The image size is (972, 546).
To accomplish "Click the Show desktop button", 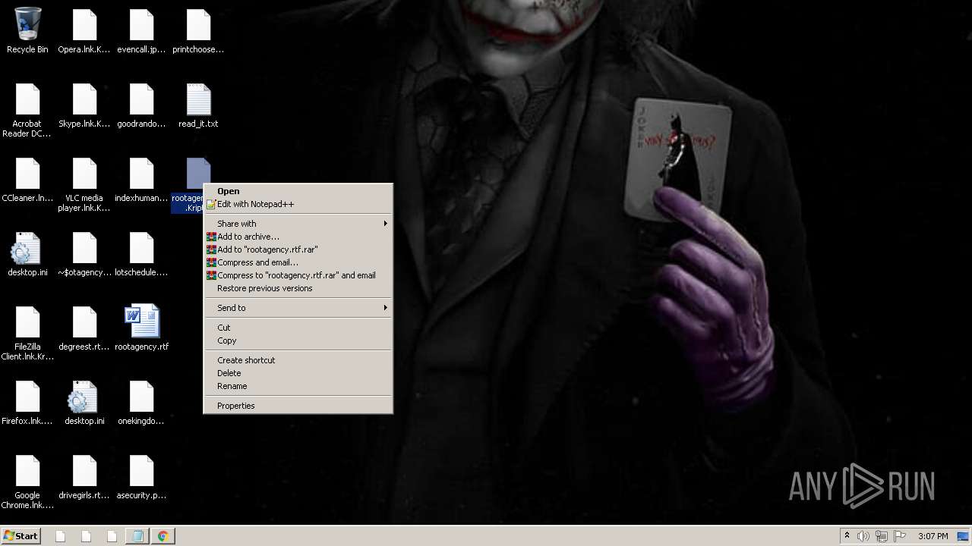I will 964,536.
